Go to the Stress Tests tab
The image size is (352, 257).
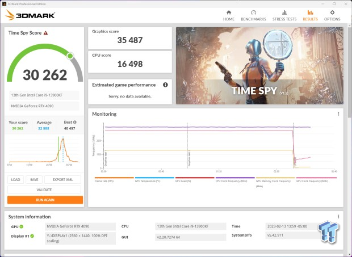click(x=284, y=16)
